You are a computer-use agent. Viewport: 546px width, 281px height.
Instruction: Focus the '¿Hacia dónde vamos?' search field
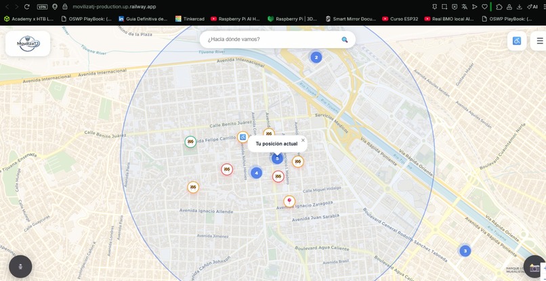[x=278, y=40]
